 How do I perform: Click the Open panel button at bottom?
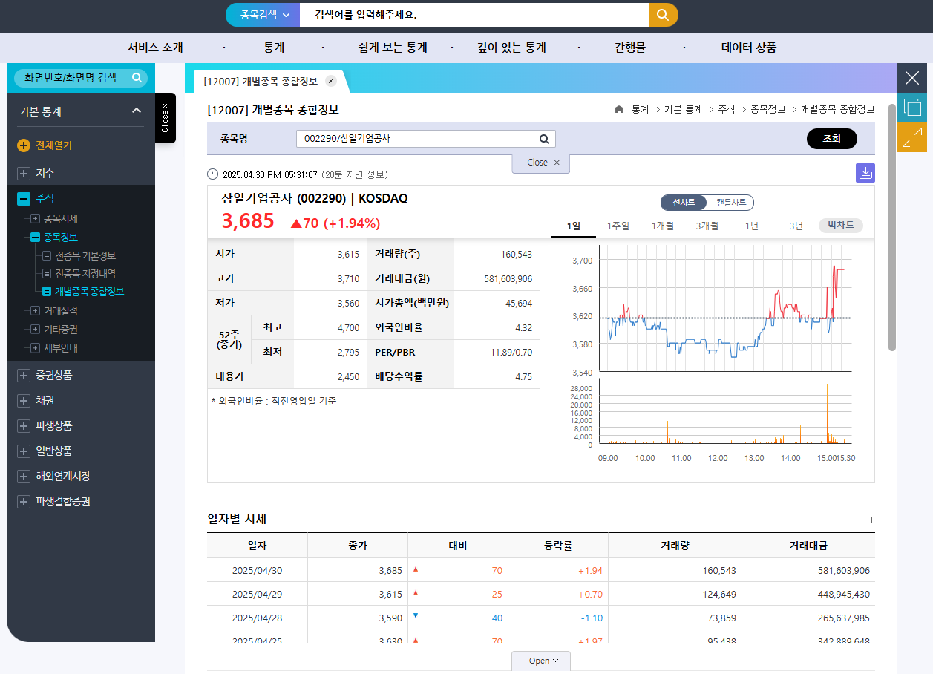[541, 661]
